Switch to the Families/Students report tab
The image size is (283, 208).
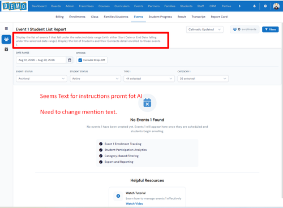pyautogui.click(x=116, y=17)
